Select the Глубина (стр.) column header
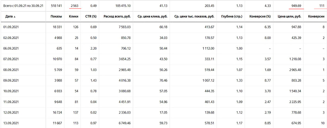This screenshot has width=327, height=128. [233, 17]
